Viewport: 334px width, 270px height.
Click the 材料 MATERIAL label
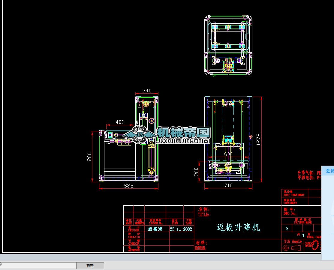[x=201, y=245]
